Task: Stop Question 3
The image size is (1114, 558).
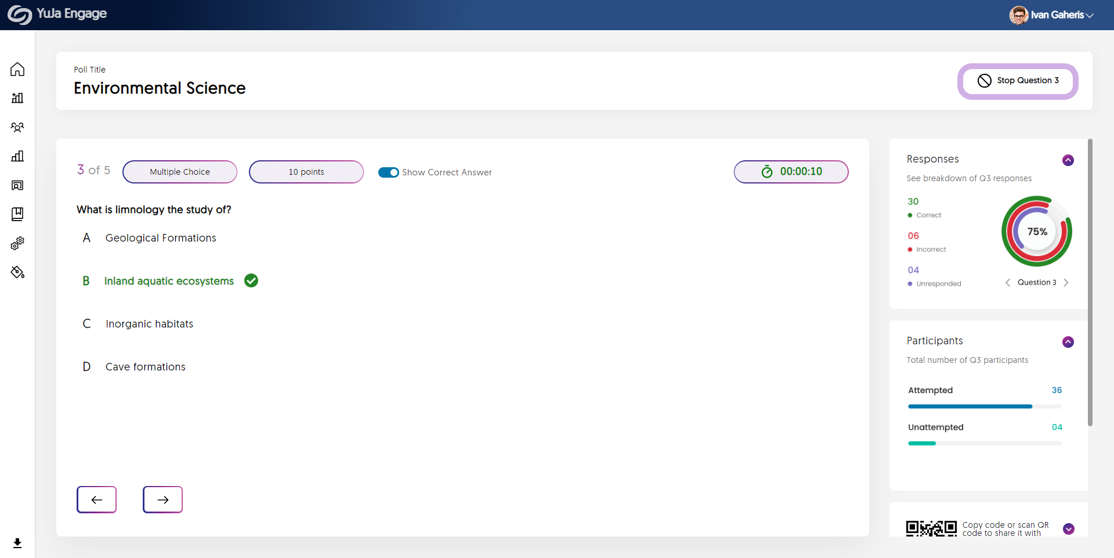Action: [1018, 81]
